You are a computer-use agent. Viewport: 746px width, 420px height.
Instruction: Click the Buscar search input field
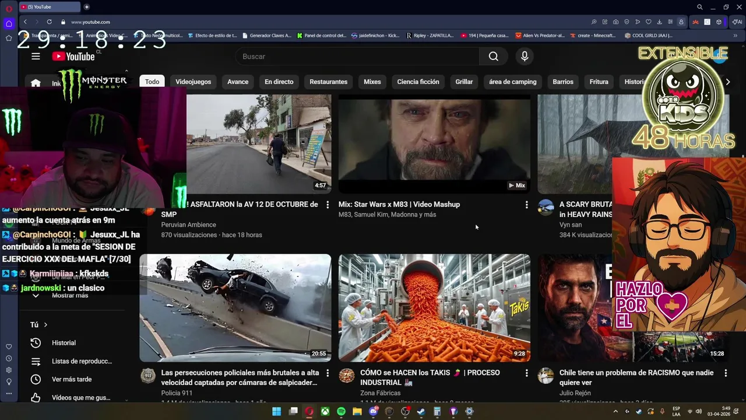click(x=357, y=56)
